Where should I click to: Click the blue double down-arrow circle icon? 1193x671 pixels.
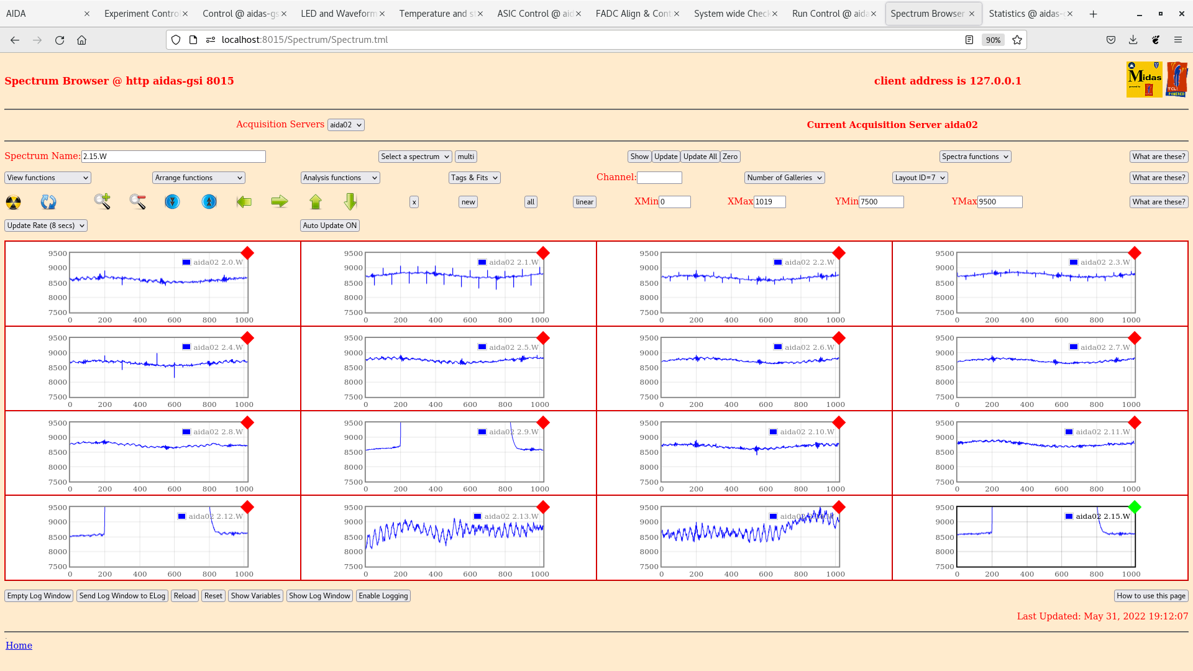pos(172,202)
